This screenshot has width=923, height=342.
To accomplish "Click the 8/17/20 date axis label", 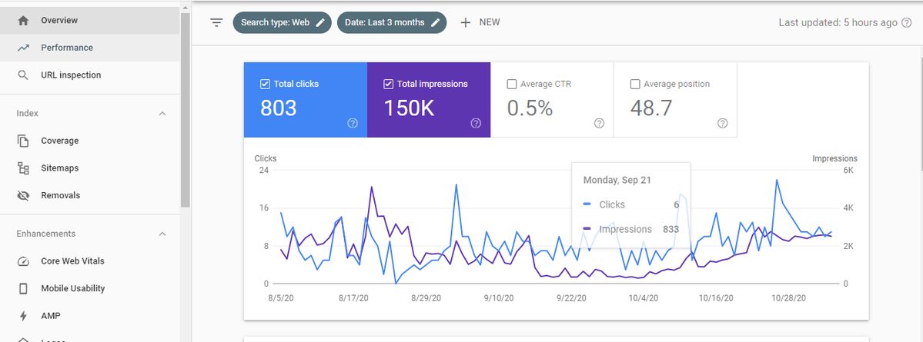I will [x=354, y=298].
